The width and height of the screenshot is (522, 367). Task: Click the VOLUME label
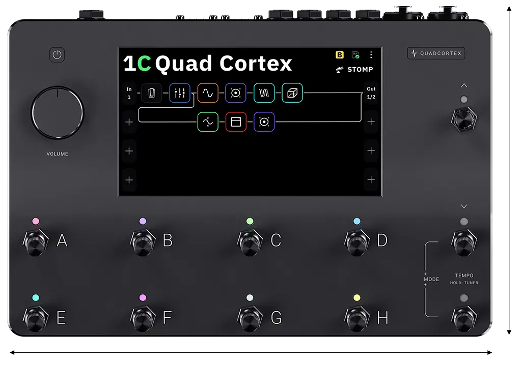[x=57, y=154]
